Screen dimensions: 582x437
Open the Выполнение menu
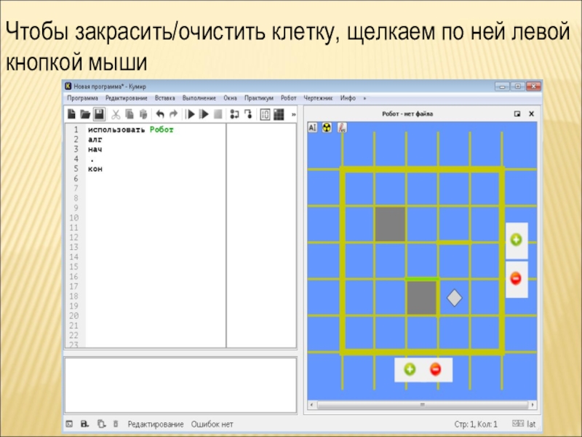coord(199,98)
